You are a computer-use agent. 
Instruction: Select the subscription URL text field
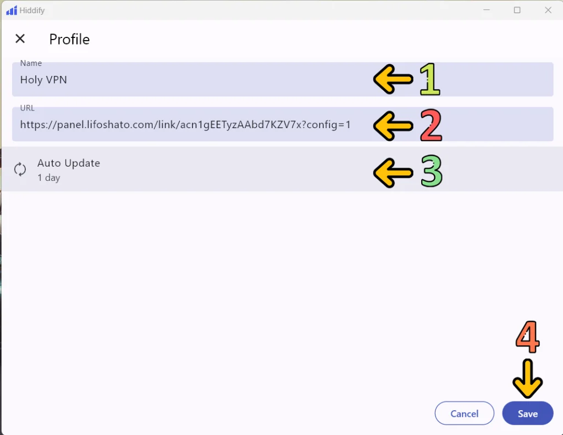pos(220,124)
